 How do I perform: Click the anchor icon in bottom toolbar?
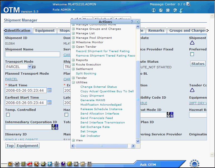(x=56, y=164)
